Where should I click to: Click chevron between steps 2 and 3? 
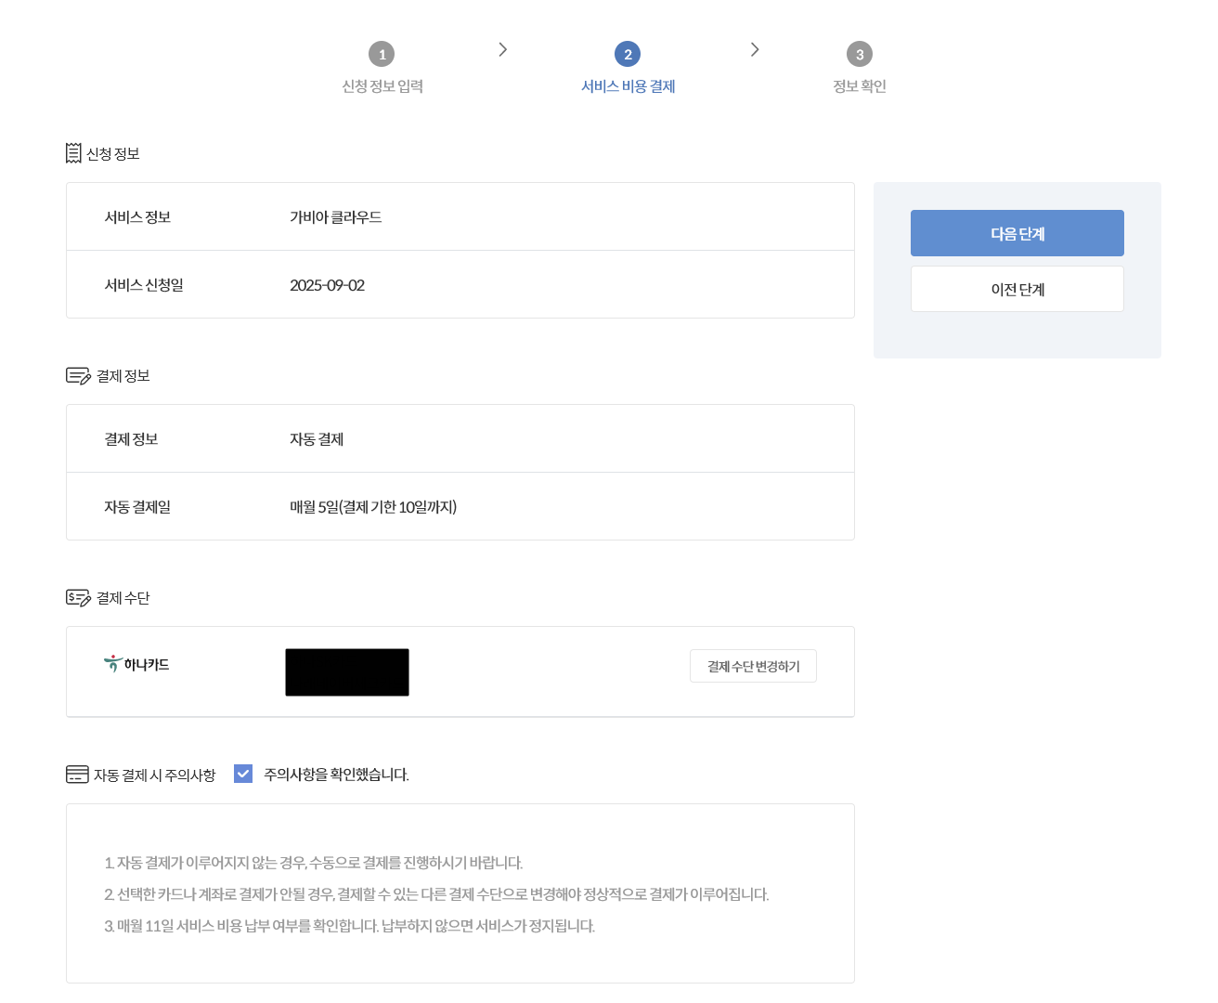[755, 49]
